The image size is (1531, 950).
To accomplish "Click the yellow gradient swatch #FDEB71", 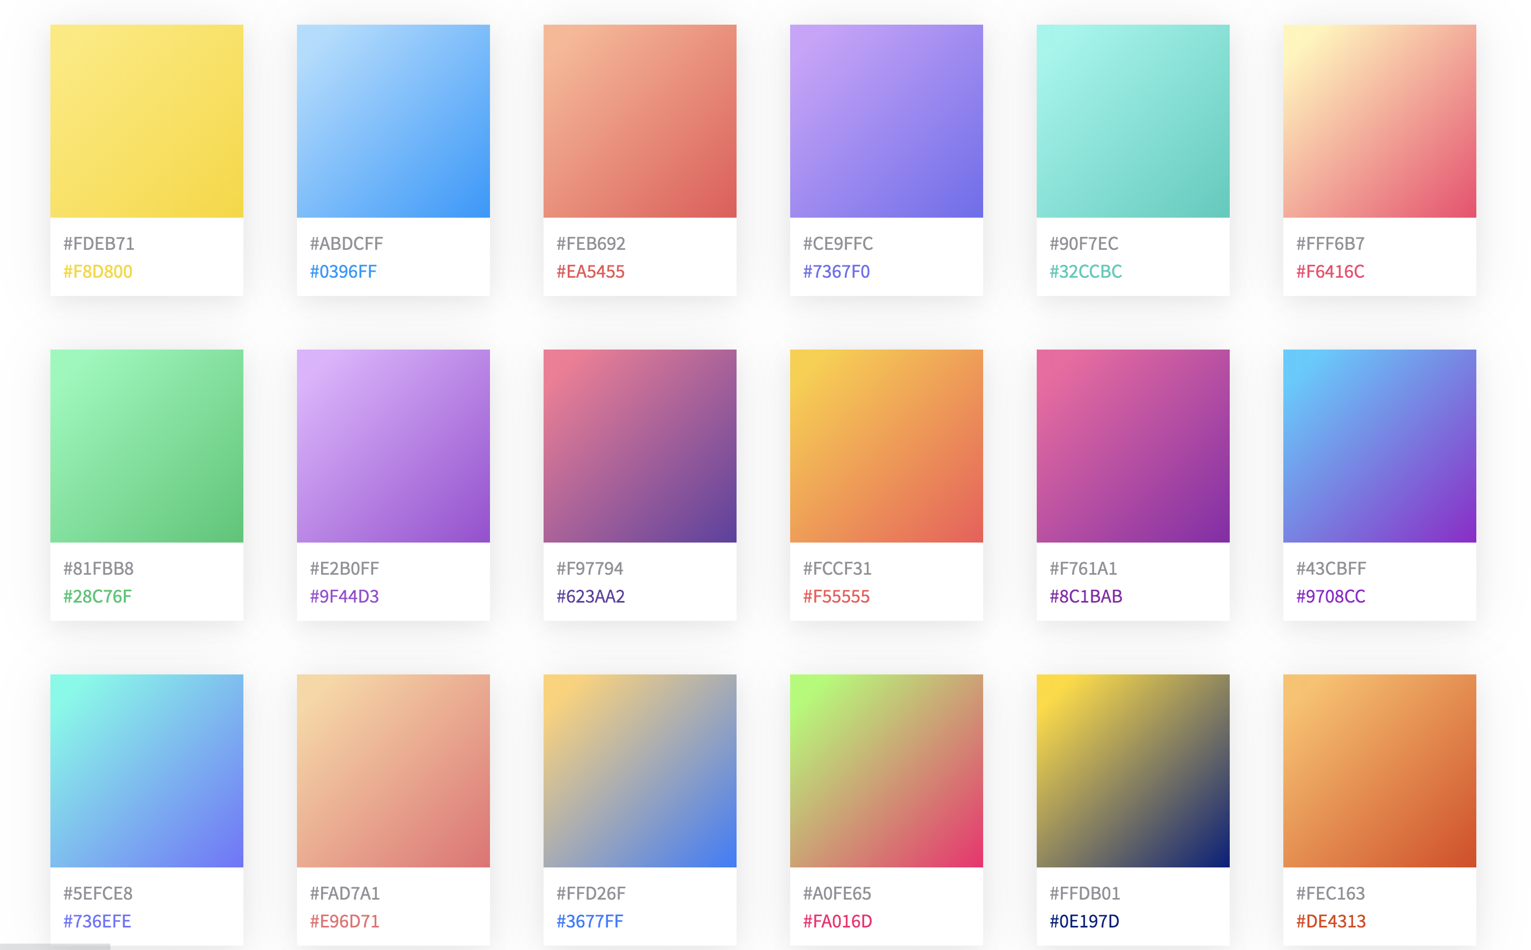I will pos(146,121).
